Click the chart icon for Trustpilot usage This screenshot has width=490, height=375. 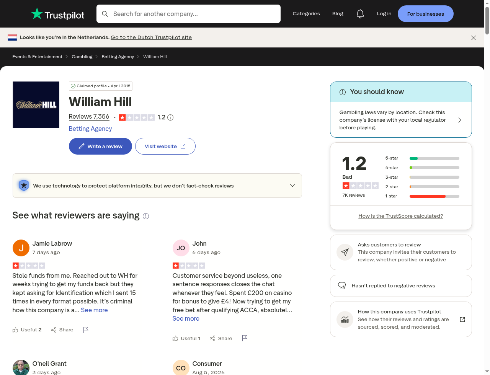click(x=345, y=320)
